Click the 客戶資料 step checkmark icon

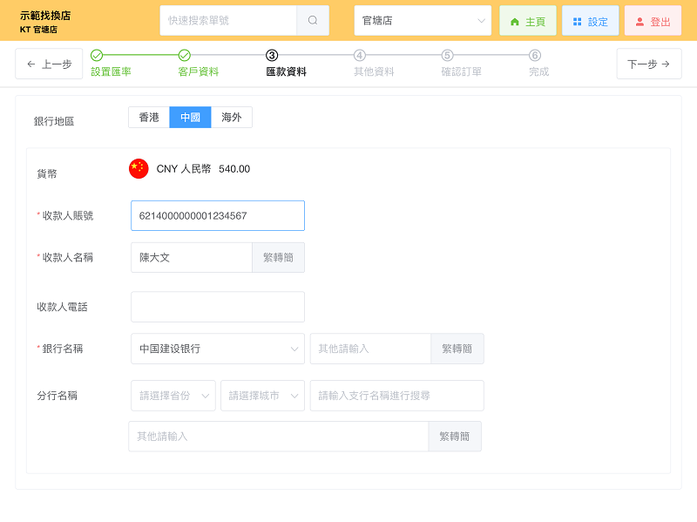click(185, 56)
